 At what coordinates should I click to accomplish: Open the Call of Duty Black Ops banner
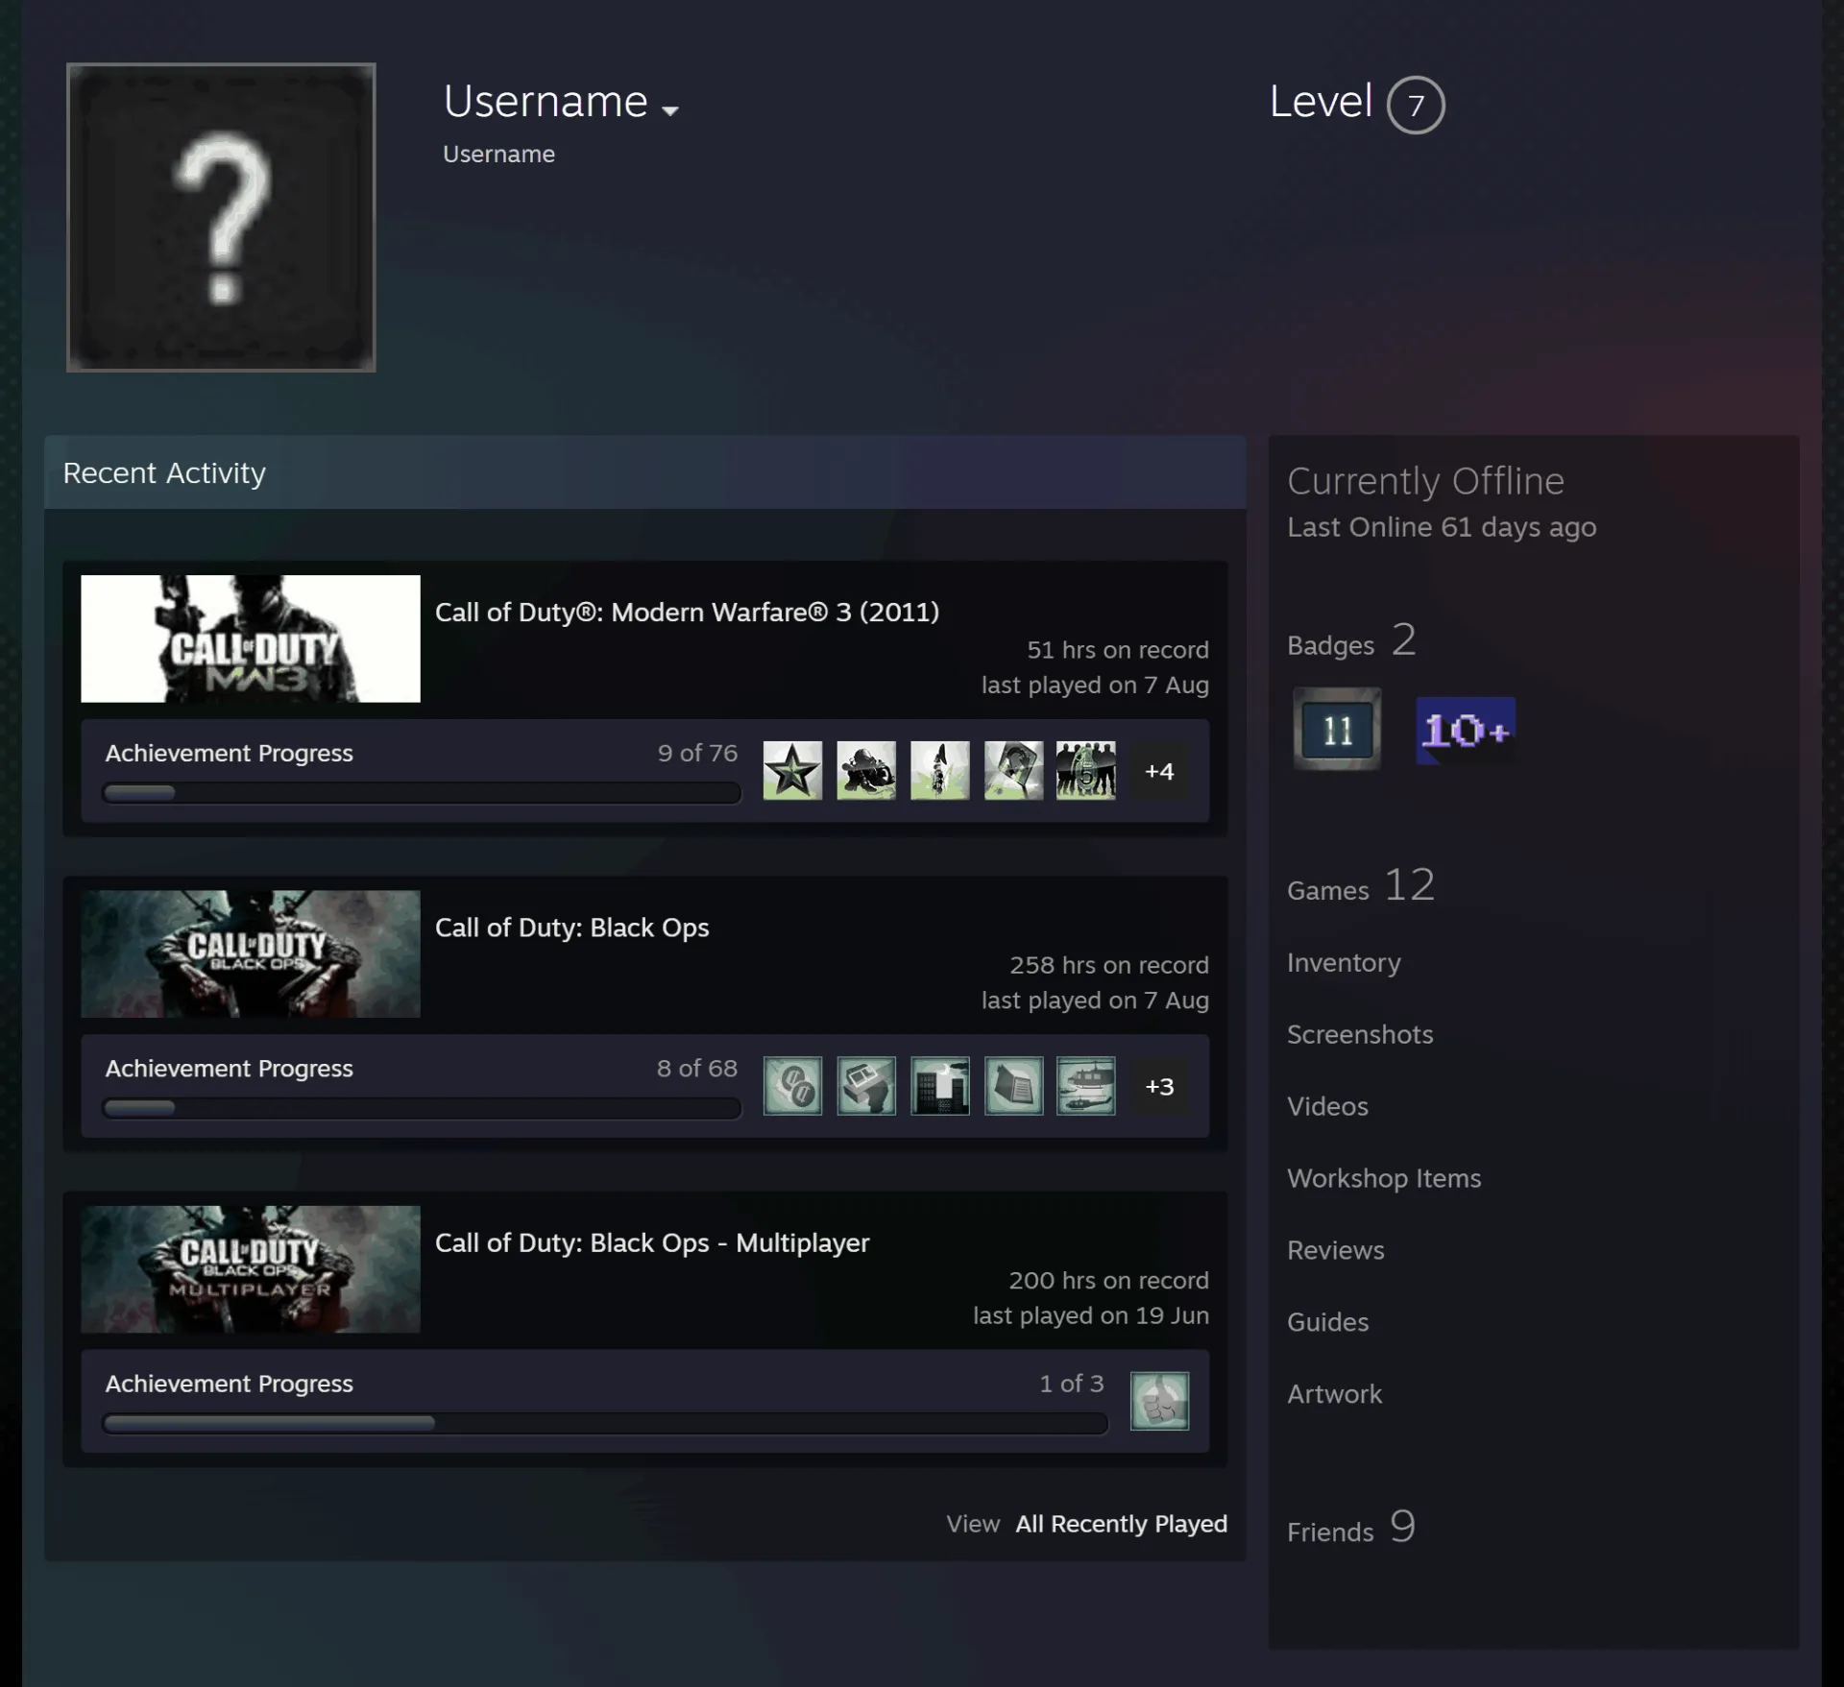tap(251, 953)
